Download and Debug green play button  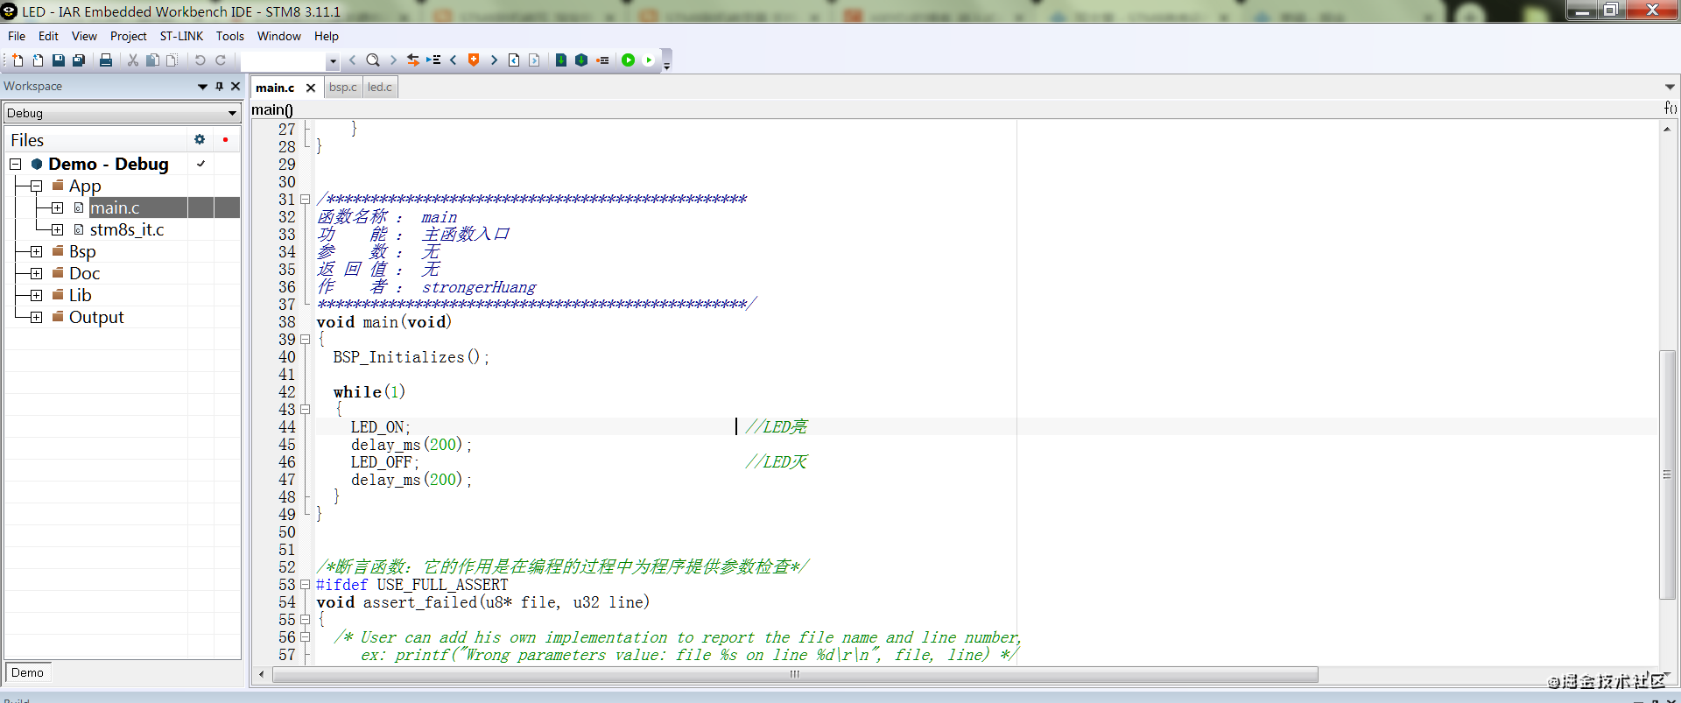[629, 60]
